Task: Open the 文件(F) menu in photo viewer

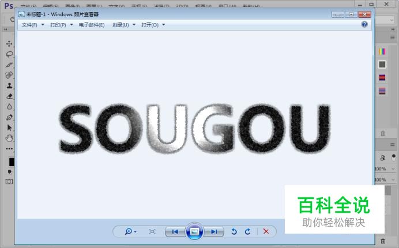Action: (29, 25)
